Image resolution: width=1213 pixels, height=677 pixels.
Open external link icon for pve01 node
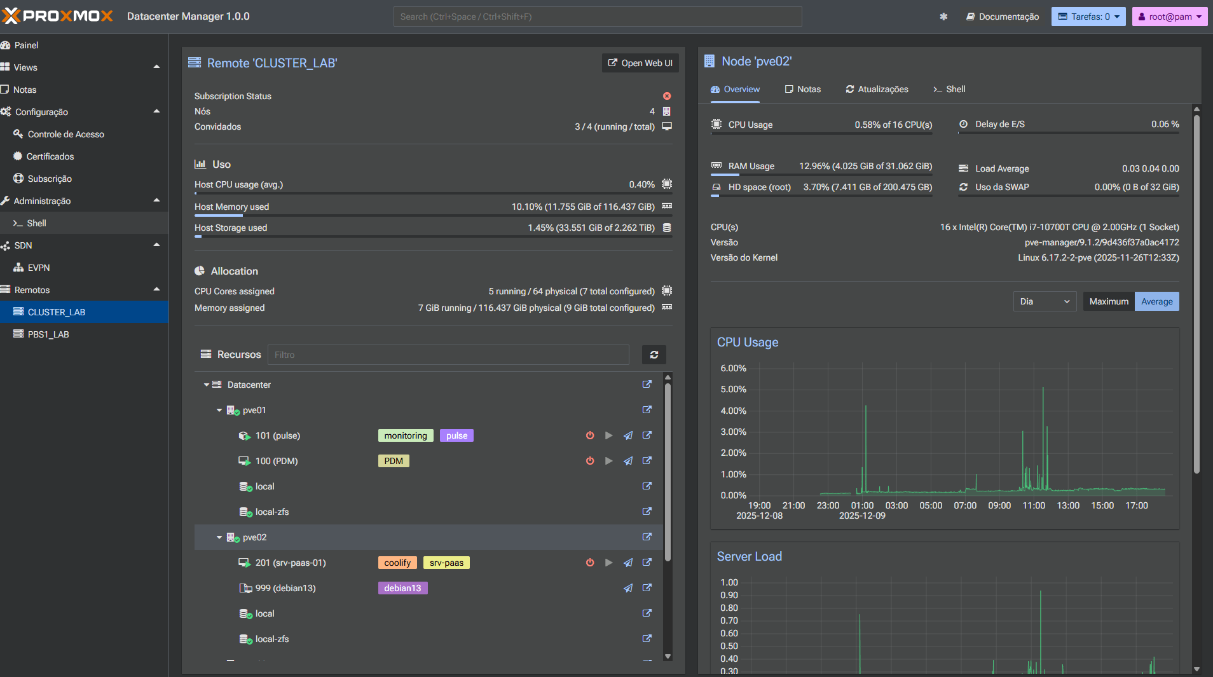tap(647, 410)
